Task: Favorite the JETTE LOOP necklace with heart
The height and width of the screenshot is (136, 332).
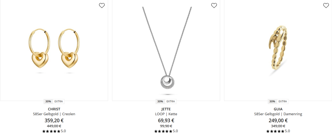Action: click(214, 6)
